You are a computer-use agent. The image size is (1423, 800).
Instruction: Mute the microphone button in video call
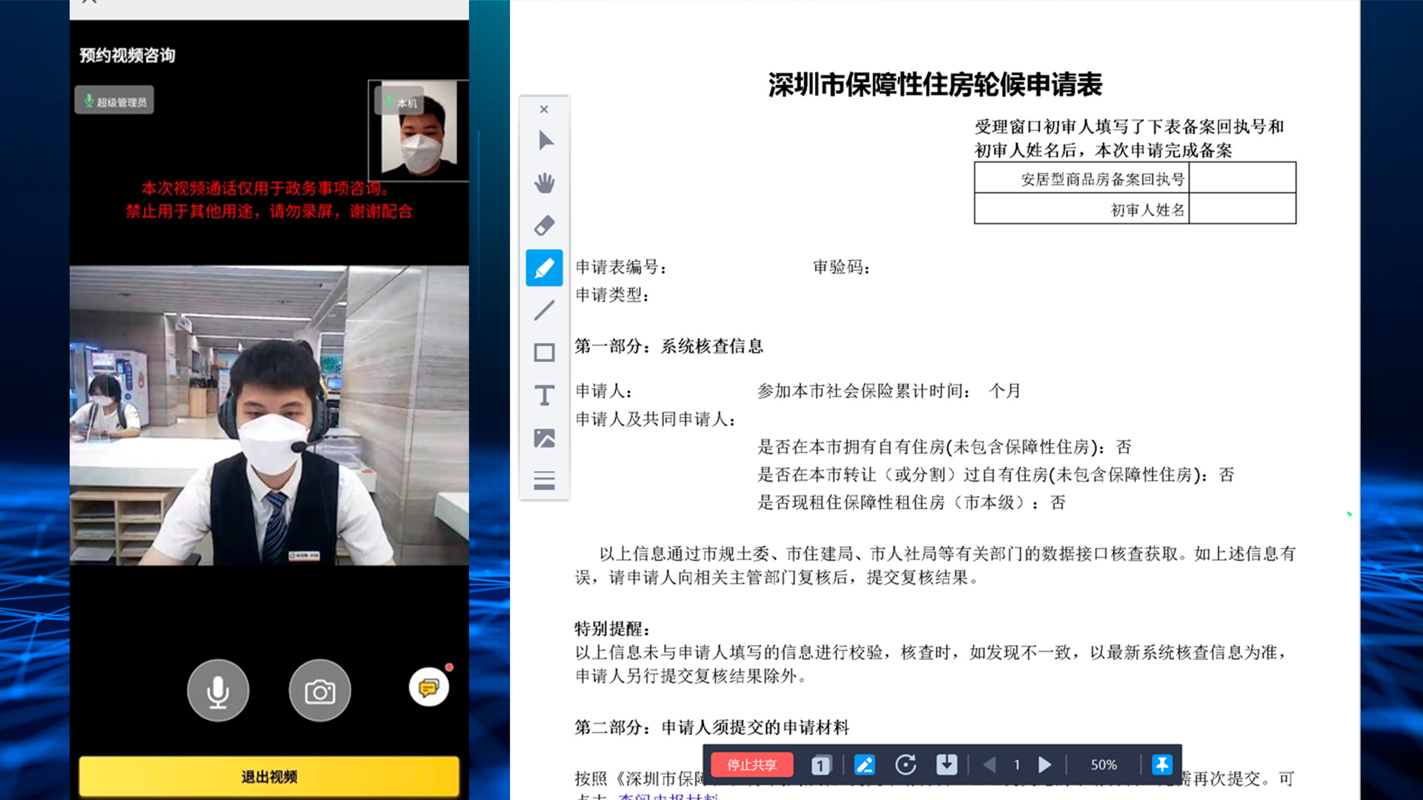point(218,690)
